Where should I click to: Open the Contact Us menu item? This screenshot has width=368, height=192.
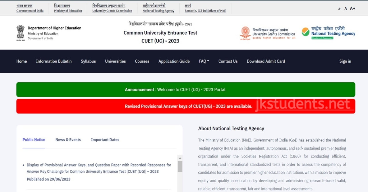click(228, 61)
